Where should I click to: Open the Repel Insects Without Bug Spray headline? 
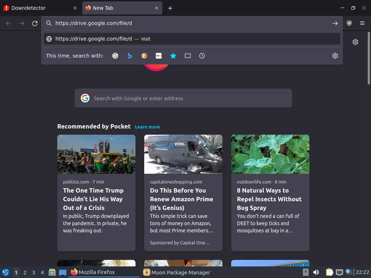(x=269, y=199)
